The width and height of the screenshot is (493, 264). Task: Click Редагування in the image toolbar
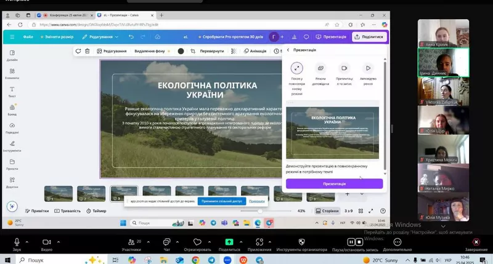[x=112, y=51]
